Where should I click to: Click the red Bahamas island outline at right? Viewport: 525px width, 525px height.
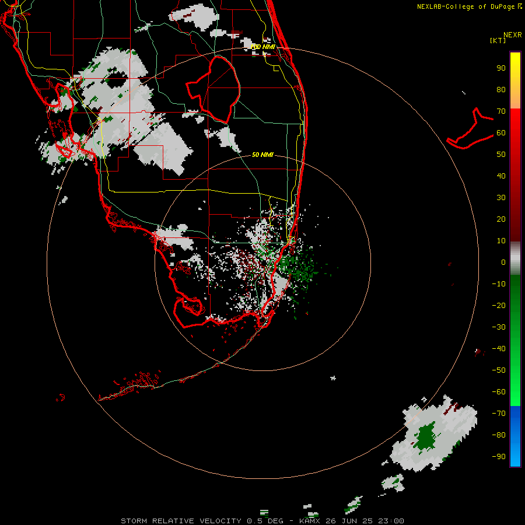point(470,129)
